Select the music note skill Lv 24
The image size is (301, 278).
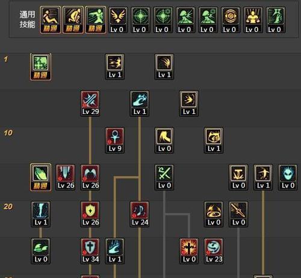(x=140, y=214)
